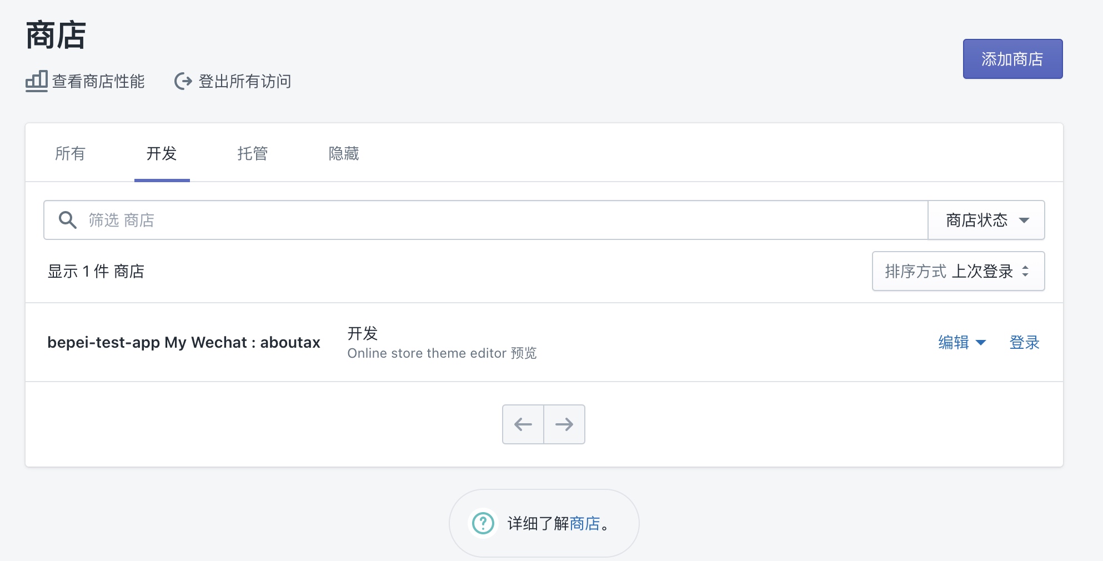Switch to the 所有 tab
Image resolution: width=1103 pixels, height=561 pixels.
[70, 153]
